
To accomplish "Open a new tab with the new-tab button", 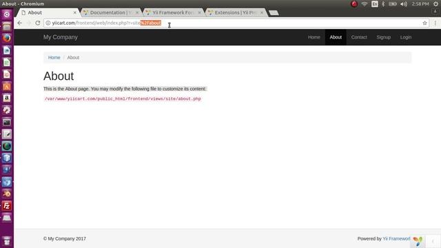I will point(274,12).
